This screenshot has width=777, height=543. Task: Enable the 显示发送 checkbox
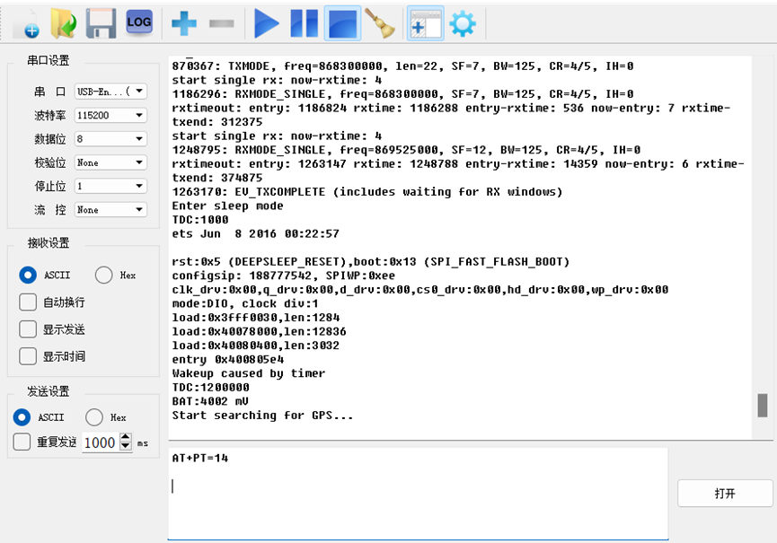pos(28,329)
